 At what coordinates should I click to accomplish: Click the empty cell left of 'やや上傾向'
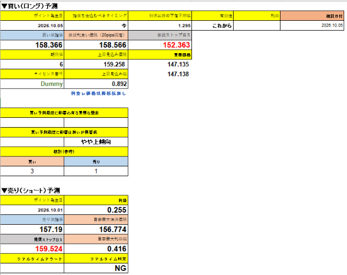[x=32, y=142]
